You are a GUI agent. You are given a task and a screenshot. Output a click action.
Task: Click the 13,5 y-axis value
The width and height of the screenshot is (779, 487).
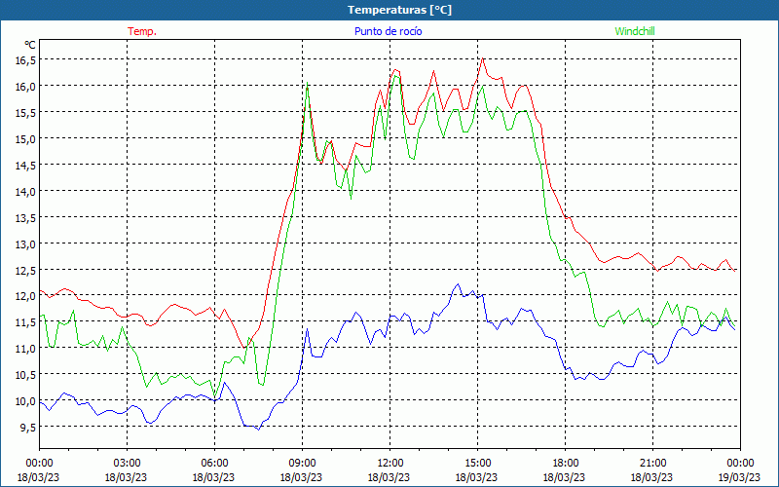25,217
